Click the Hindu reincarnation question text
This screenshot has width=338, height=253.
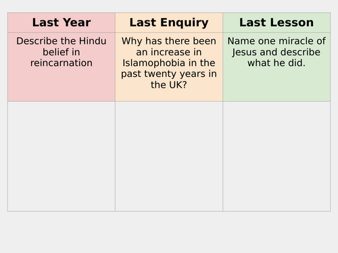tap(62, 52)
